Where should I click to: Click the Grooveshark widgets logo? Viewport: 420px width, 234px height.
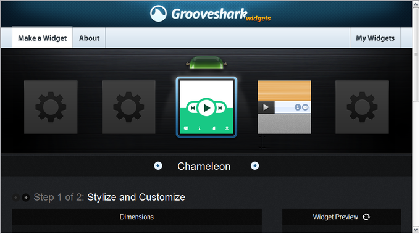pyautogui.click(x=210, y=14)
